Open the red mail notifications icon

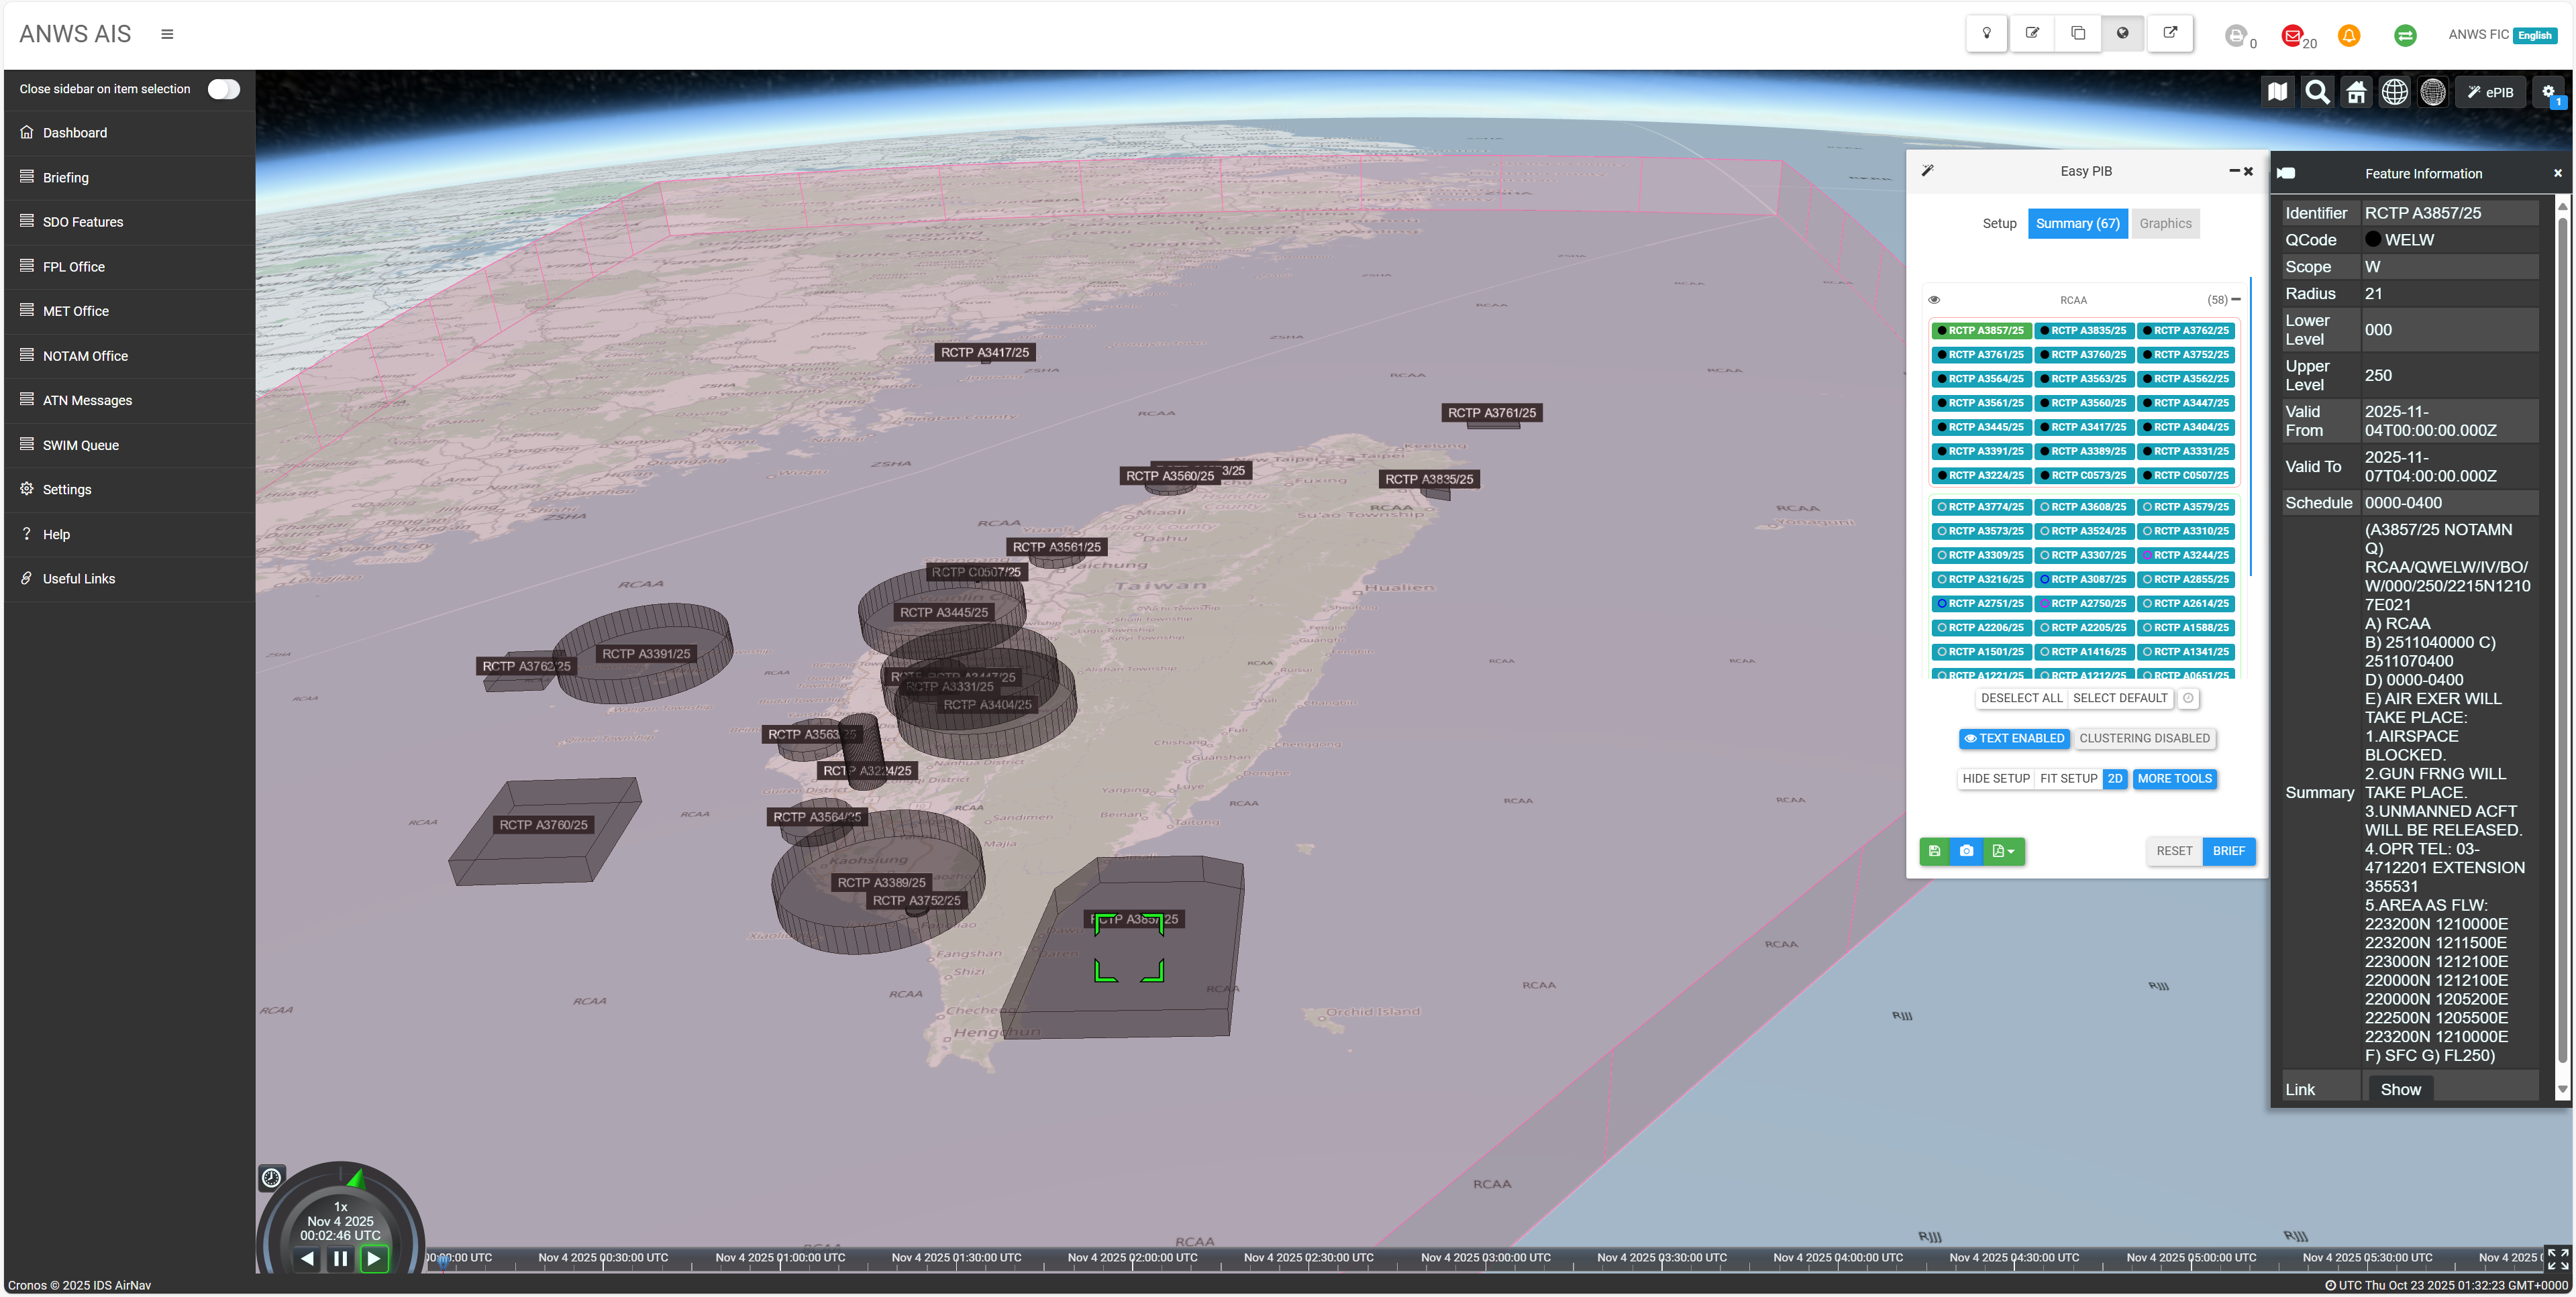pos(2292,35)
